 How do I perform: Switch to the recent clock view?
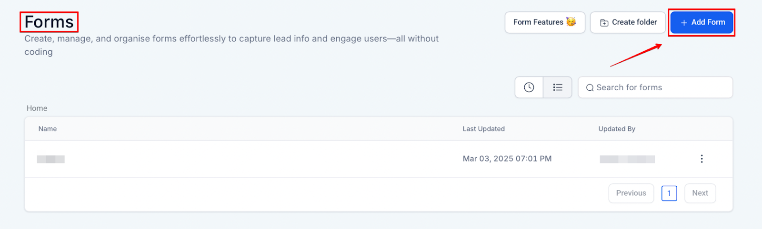(529, 87)
